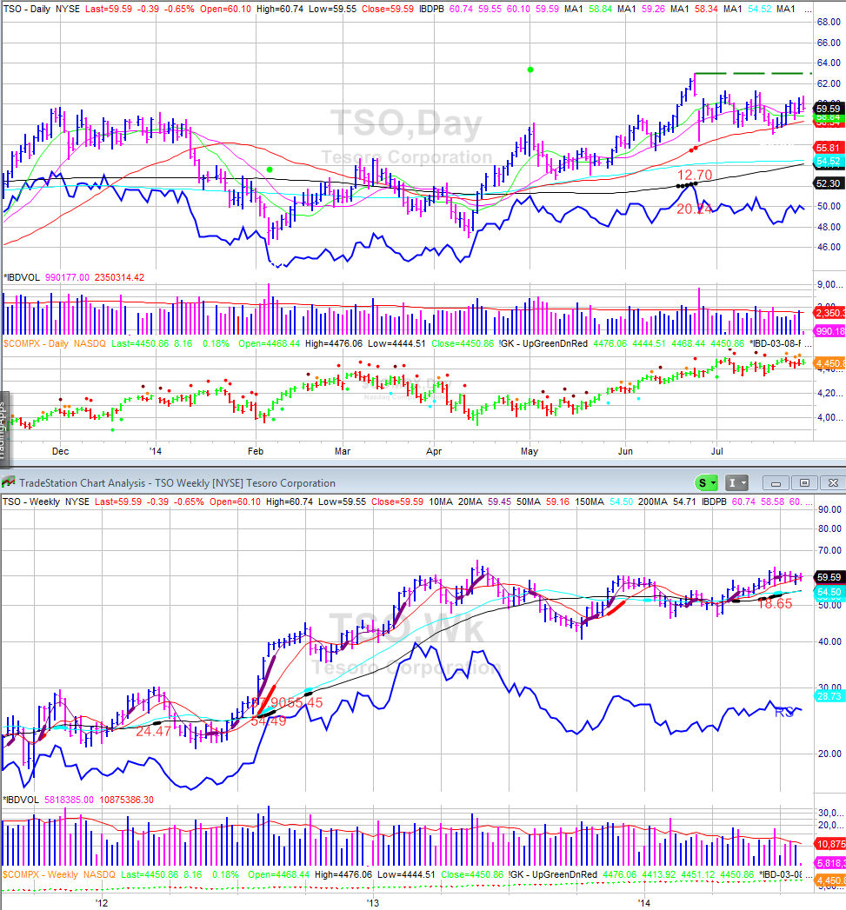Viewport: 846px width, 910px height.
Task: Click the '13 label on the weekly time axis
Action: (x=373, y=903)
